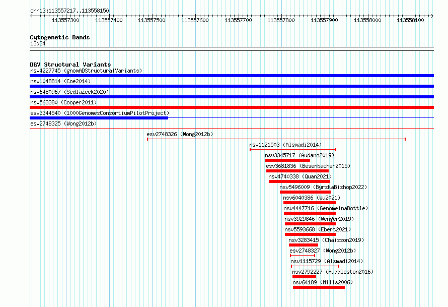Viewport: 448px width, 307px height.
Task: Click the chr13:113557217..113558150 region text
Action: [x=69, y=11]
